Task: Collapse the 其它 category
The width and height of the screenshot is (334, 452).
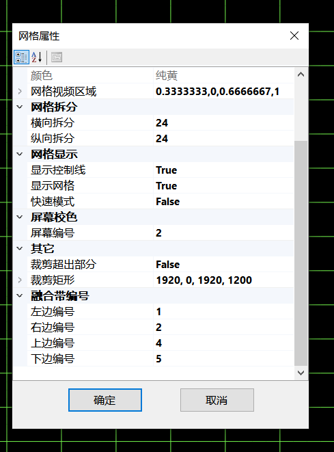Action: click(x=20, y=248)
